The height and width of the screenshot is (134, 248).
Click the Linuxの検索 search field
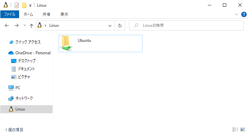coord(186,25)
